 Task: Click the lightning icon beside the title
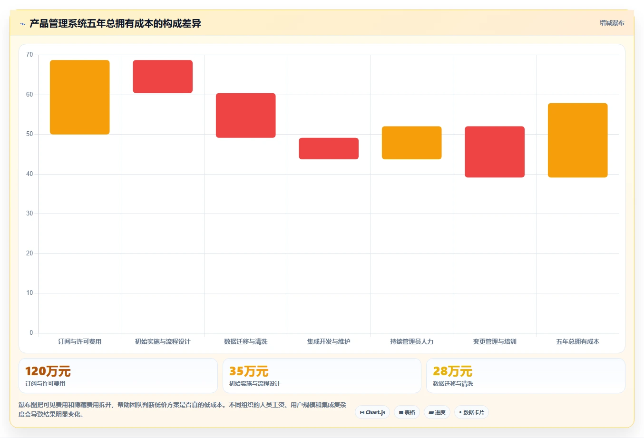(x=22, y=24)
